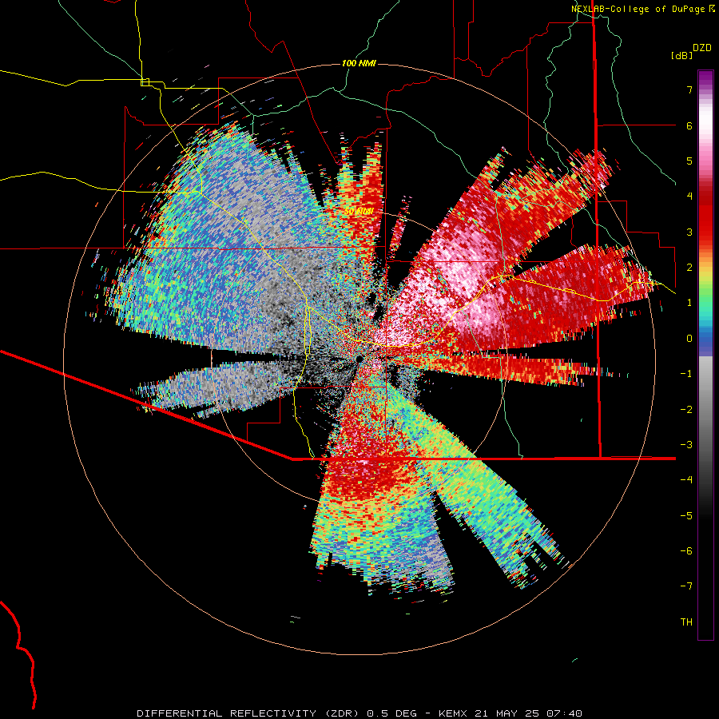This screenshot has height=719, width=719.
Task: Click the -7 value on color scale
Action: point(686,586)
